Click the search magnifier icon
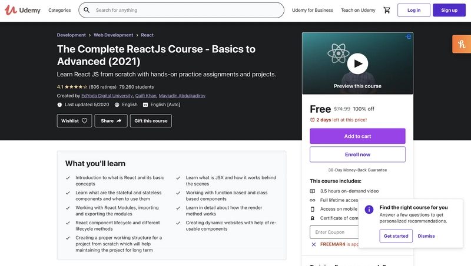The height and width of the screenshot is (266, 471). (87, 10)
